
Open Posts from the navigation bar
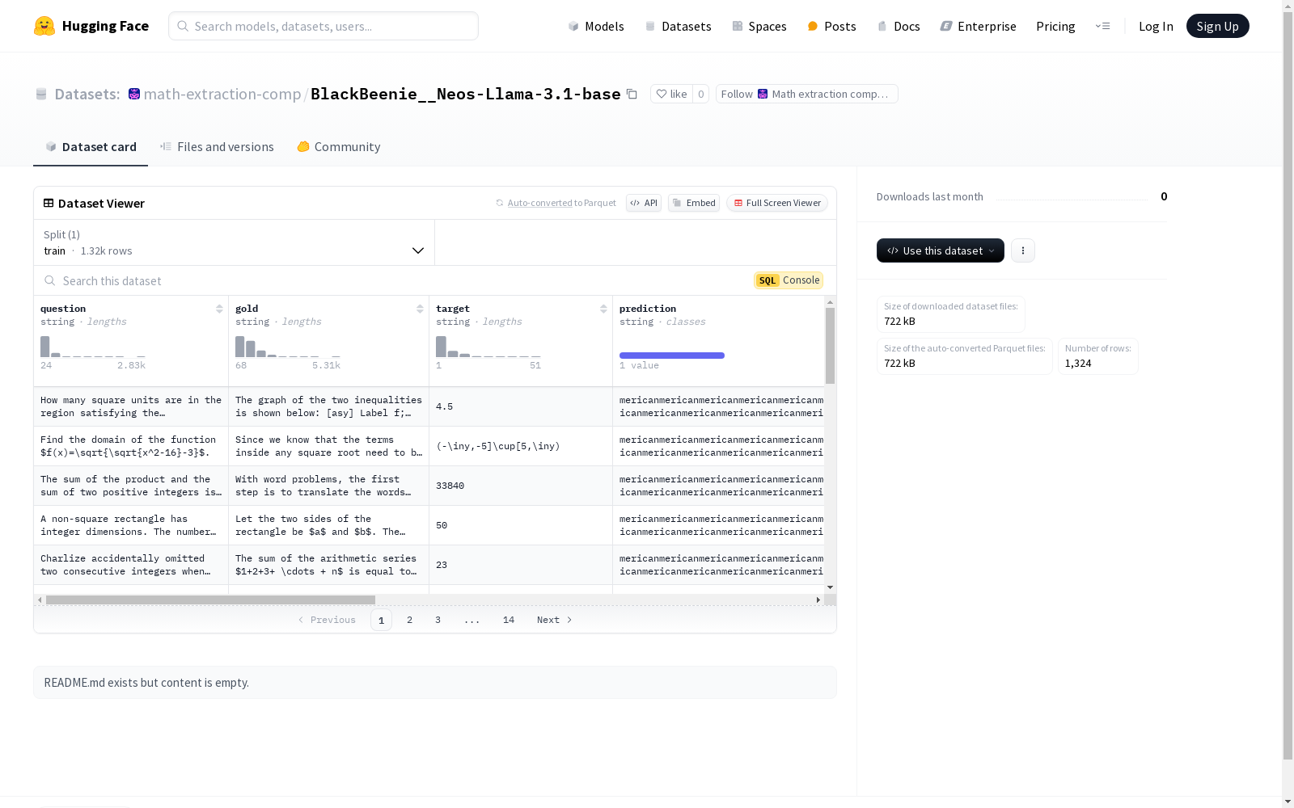coord(832,26)
